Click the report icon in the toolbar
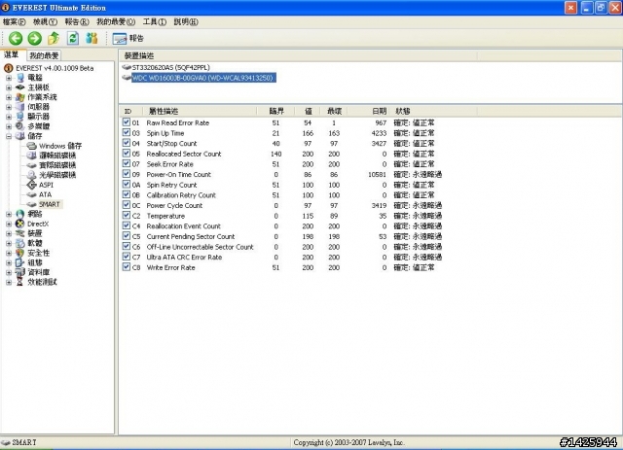Image resolution: width=623 pixels, height=450 pixels. (119, 39)
